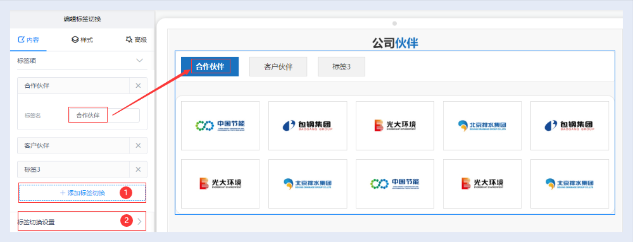Open the 内容 tab
The height and width of the screenshot is (242, 633).
click(28, 39)
